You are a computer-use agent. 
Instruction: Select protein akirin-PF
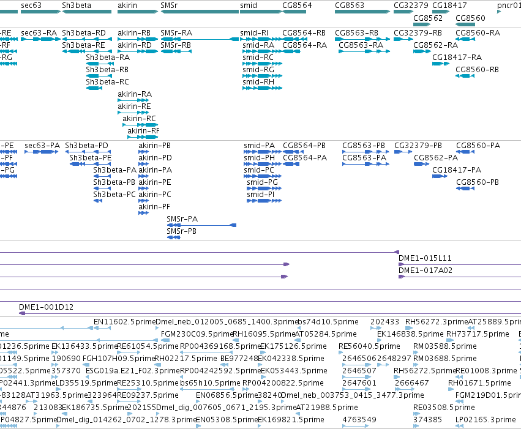(x=154, y=207)
